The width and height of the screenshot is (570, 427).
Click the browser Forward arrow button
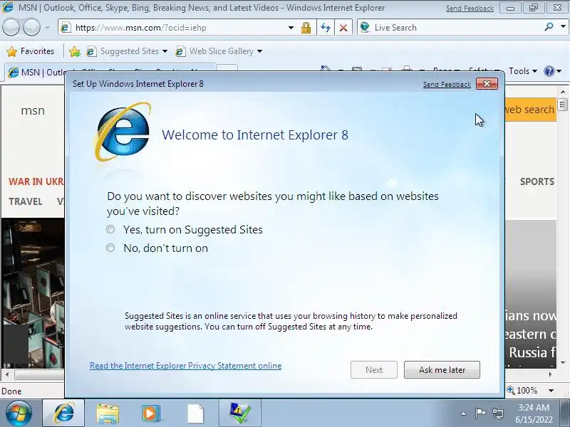[x=31, y=27]
